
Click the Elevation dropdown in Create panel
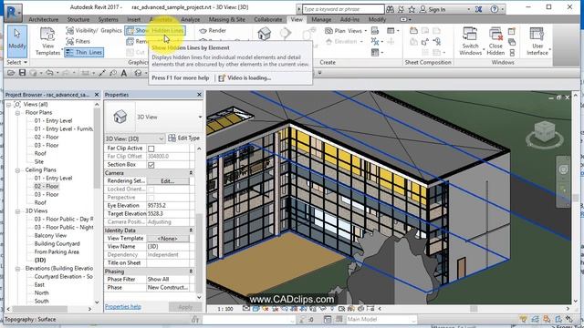[x=345, y=42]
